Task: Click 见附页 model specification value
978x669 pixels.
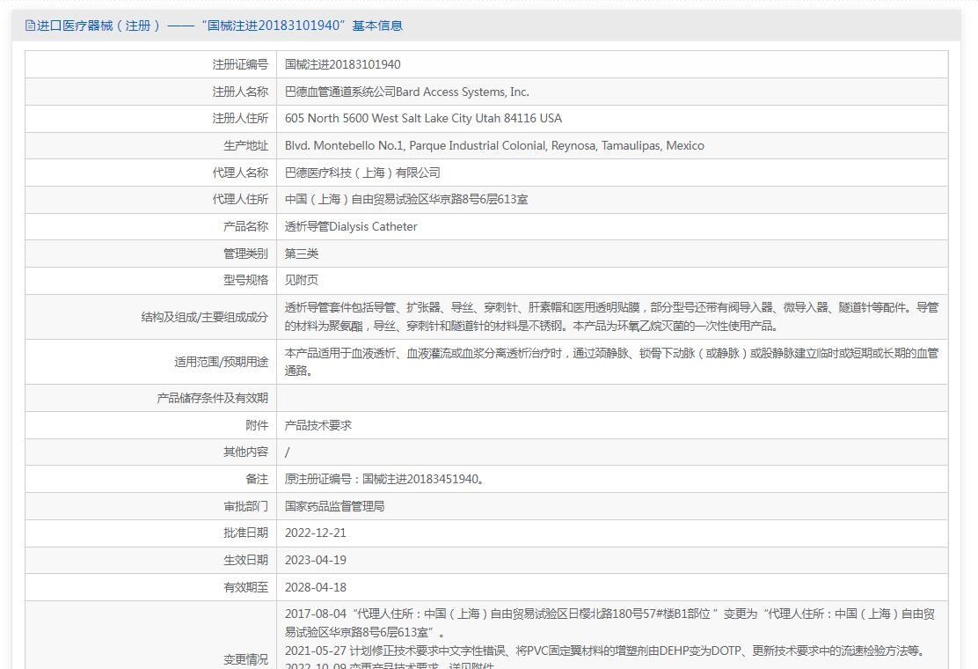Action: tap(302, 280)
